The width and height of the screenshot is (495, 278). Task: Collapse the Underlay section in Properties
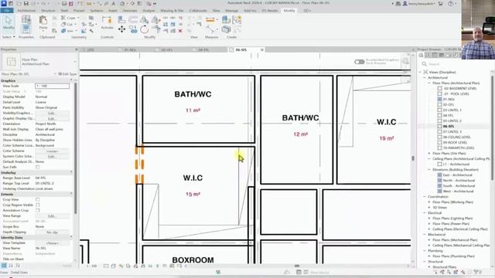coord(71,172)
